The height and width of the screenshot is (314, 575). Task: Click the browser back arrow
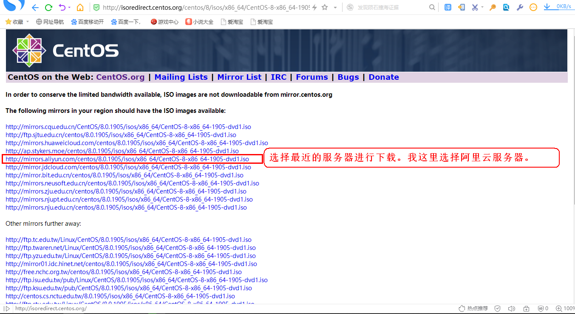click(x=35, y=8)
